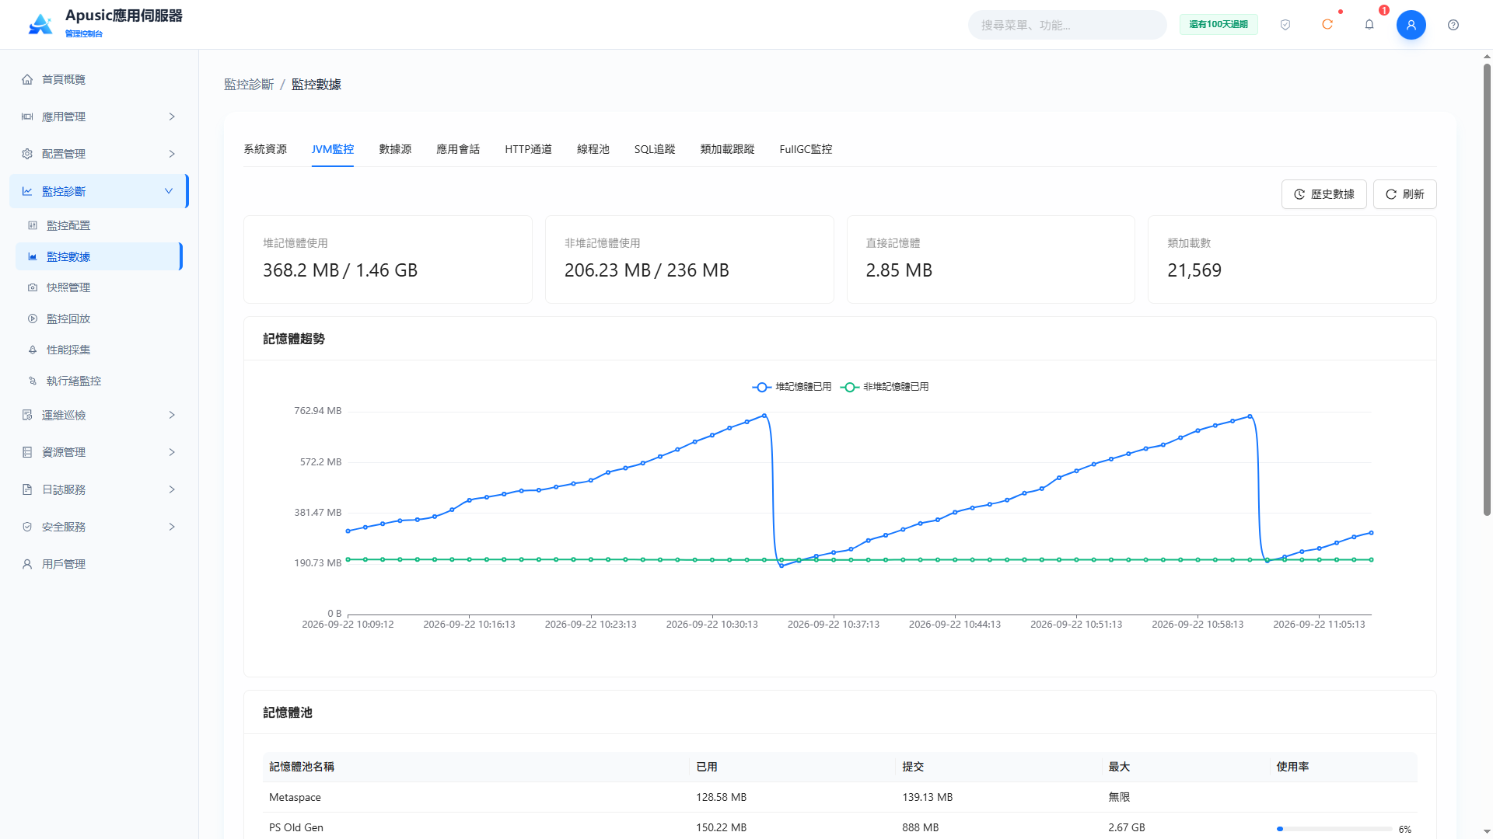Click the 監控回放 play icon
Screen dimensions: 1493x839
click(x=33, y=319)
